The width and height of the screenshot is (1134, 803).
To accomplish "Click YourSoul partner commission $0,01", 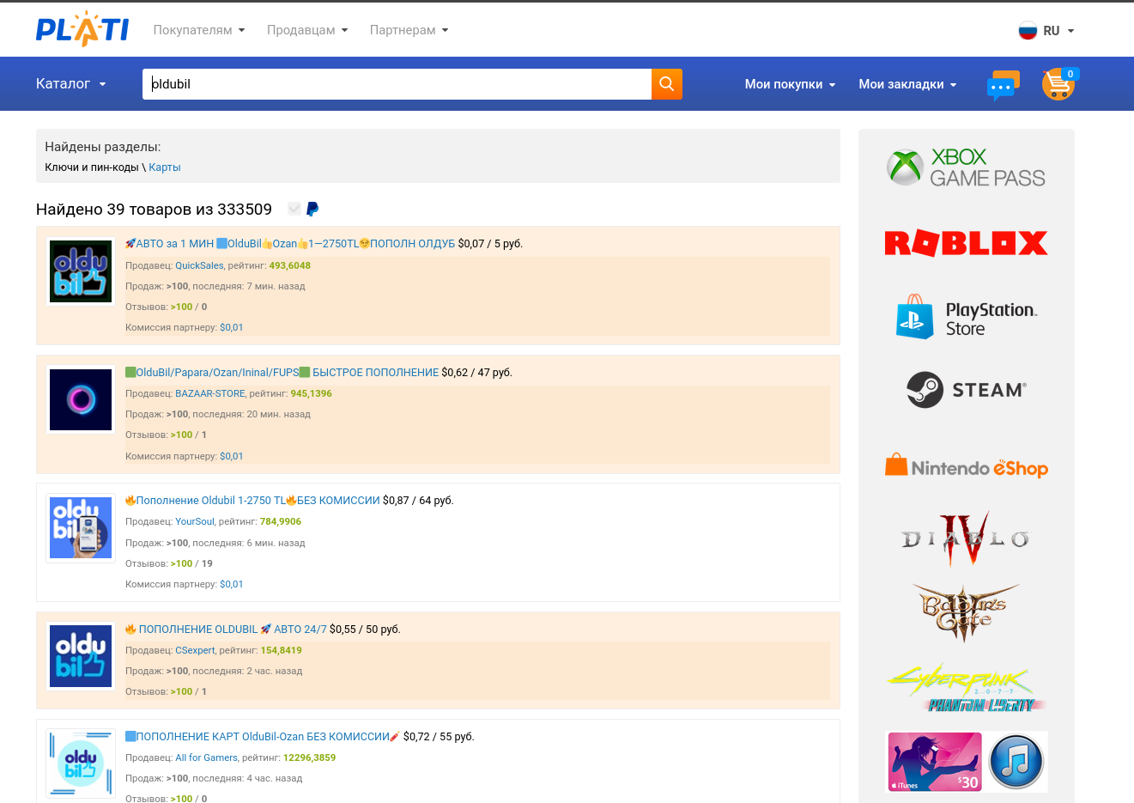I will point(232,585).
